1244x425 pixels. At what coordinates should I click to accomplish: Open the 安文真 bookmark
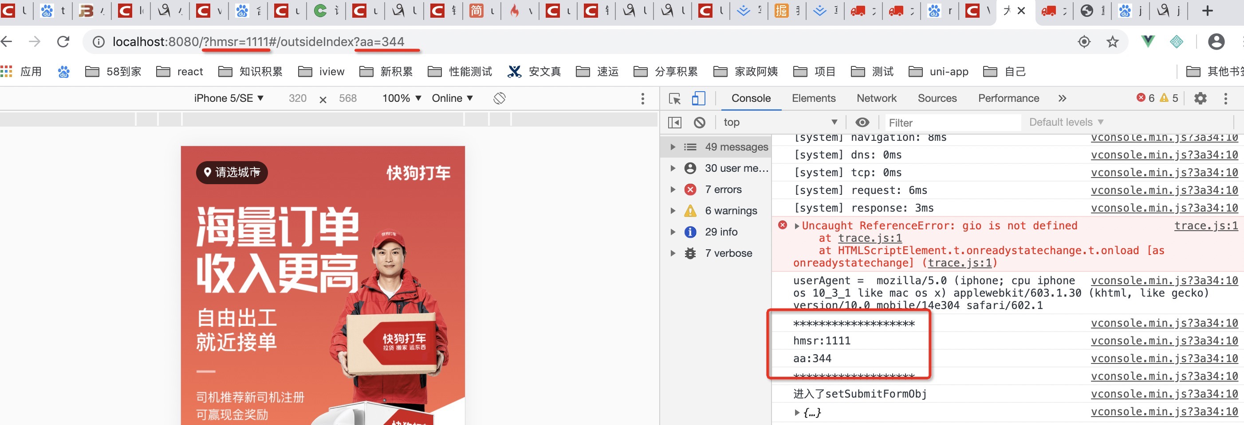tap(534, 72)
